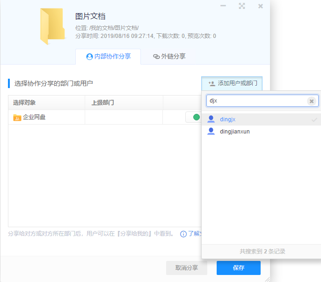The height and width of the screenshot is (282, 321).
Task: Maximize the share dialog window
Action: coord(242,6)
